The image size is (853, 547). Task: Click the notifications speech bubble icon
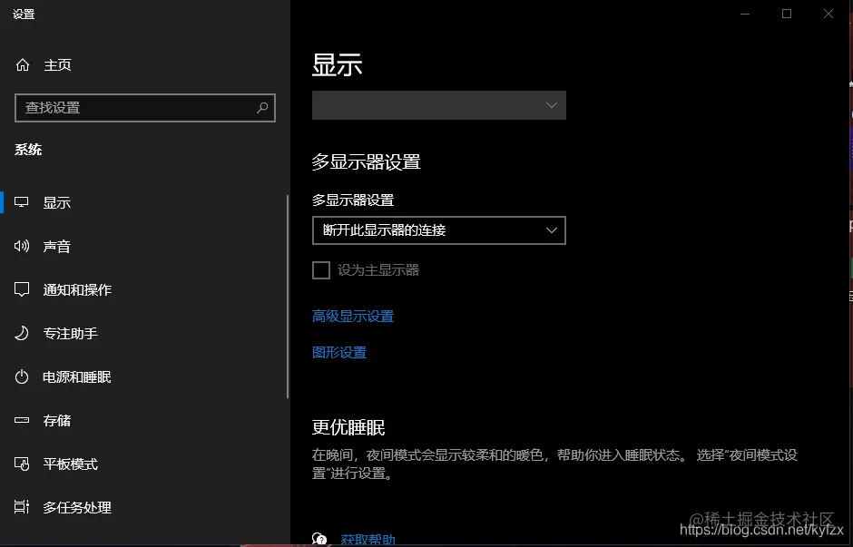click(22, 289)
